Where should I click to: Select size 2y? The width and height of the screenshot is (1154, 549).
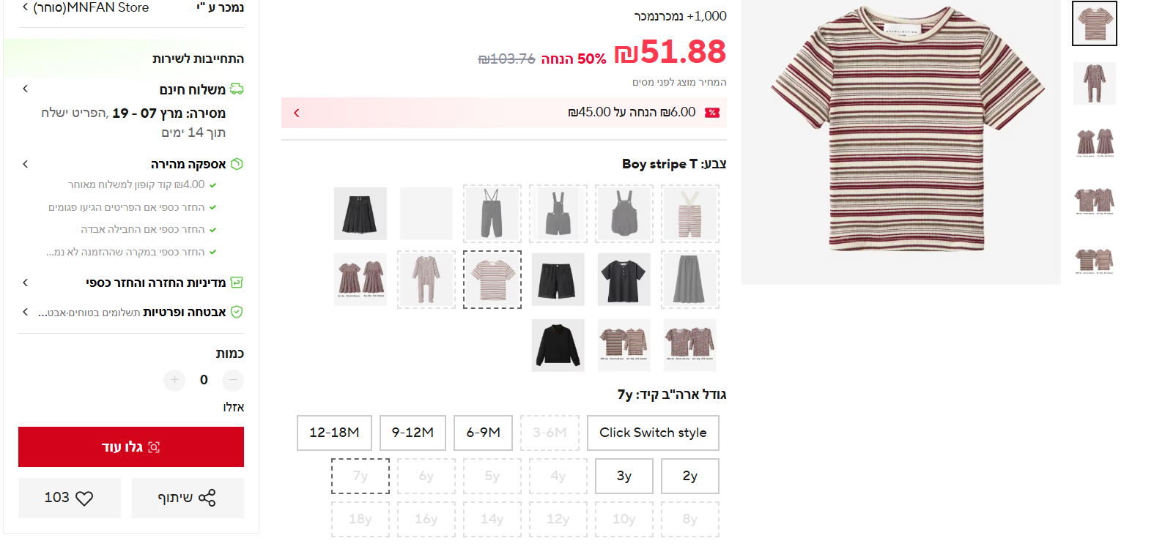(x=690, y=476)
